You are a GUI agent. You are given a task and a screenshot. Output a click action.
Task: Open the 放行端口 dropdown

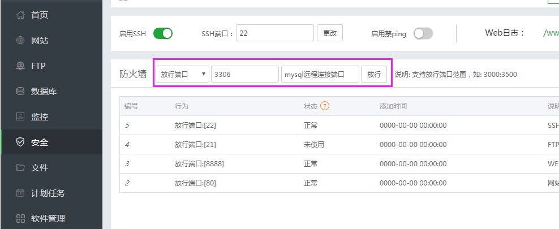182,74
